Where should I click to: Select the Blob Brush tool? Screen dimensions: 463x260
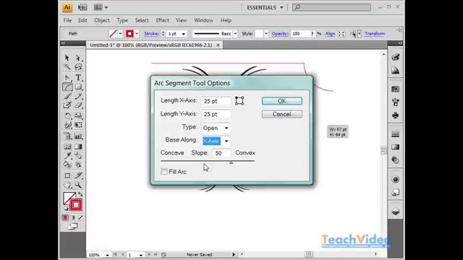67,105
